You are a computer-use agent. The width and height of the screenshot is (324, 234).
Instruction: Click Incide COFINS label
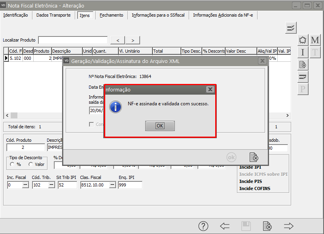pos(255,188)
